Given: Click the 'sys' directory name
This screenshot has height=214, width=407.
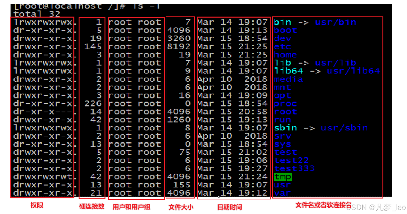Looking at the screenshot, I should tap(283, 144).
